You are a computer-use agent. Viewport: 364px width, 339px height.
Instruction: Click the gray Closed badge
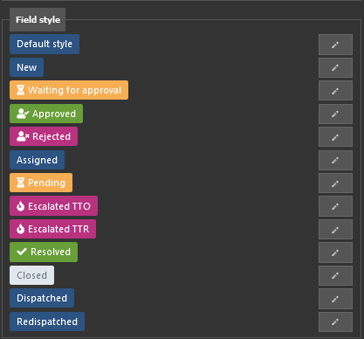point(31,275)
